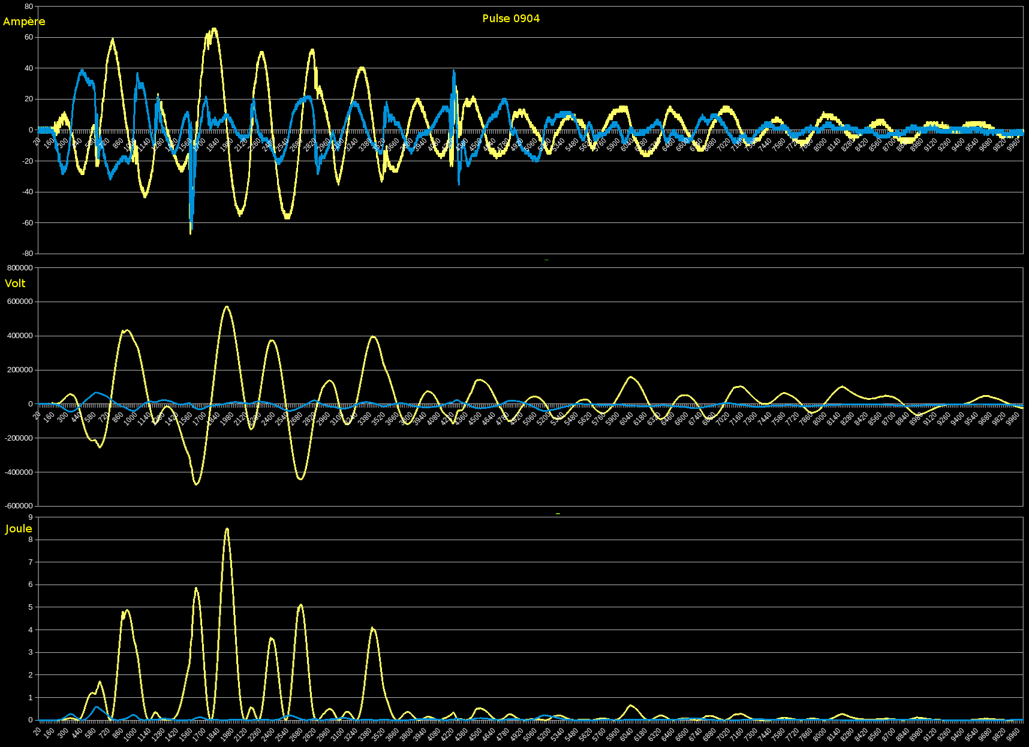
Task: Click the 1840 label on the Ampère chart x-axis
Action: coord(213,144)
